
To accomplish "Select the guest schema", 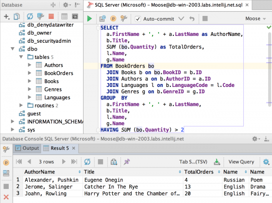I will (34, 114).
